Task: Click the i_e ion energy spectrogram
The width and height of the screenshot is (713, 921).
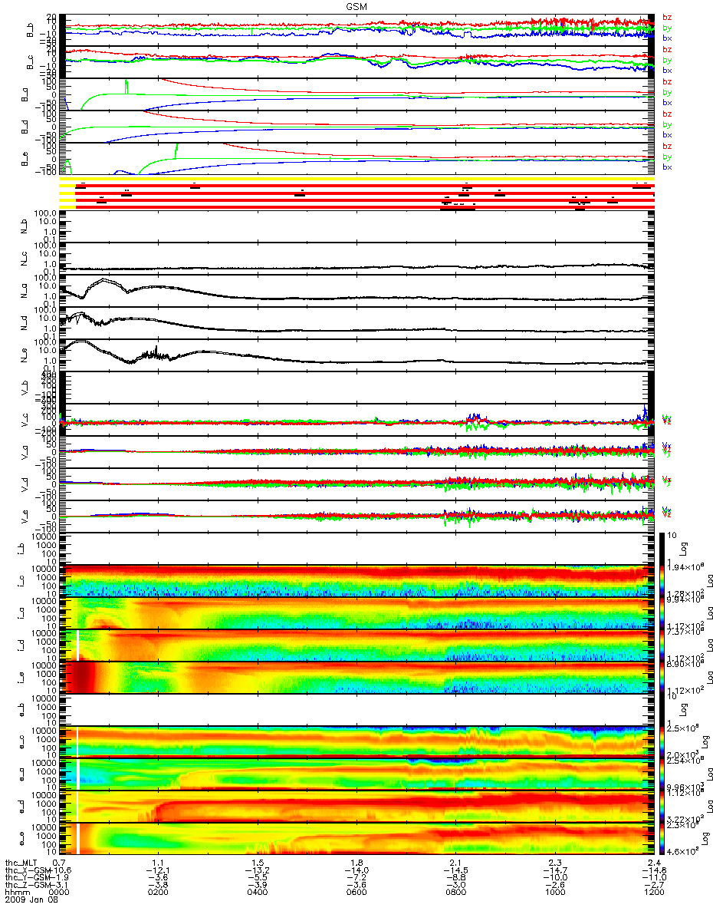Action: [x=356, y=678]
